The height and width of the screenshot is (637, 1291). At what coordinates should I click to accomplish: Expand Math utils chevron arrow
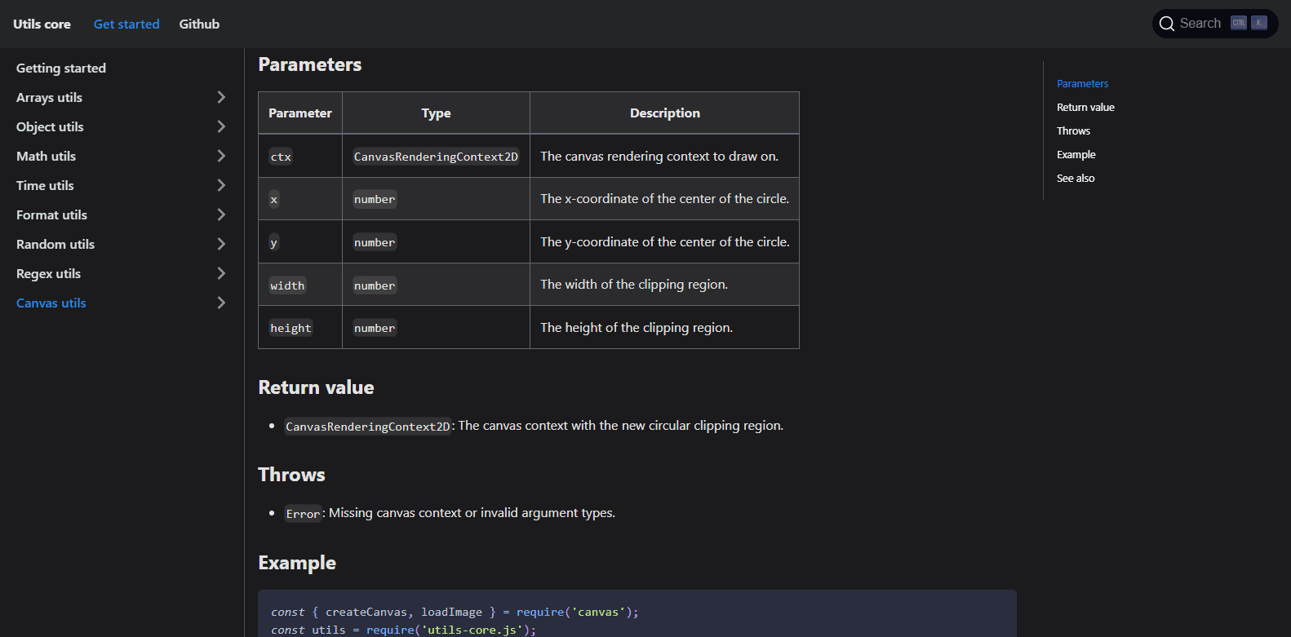click(221, 156)
